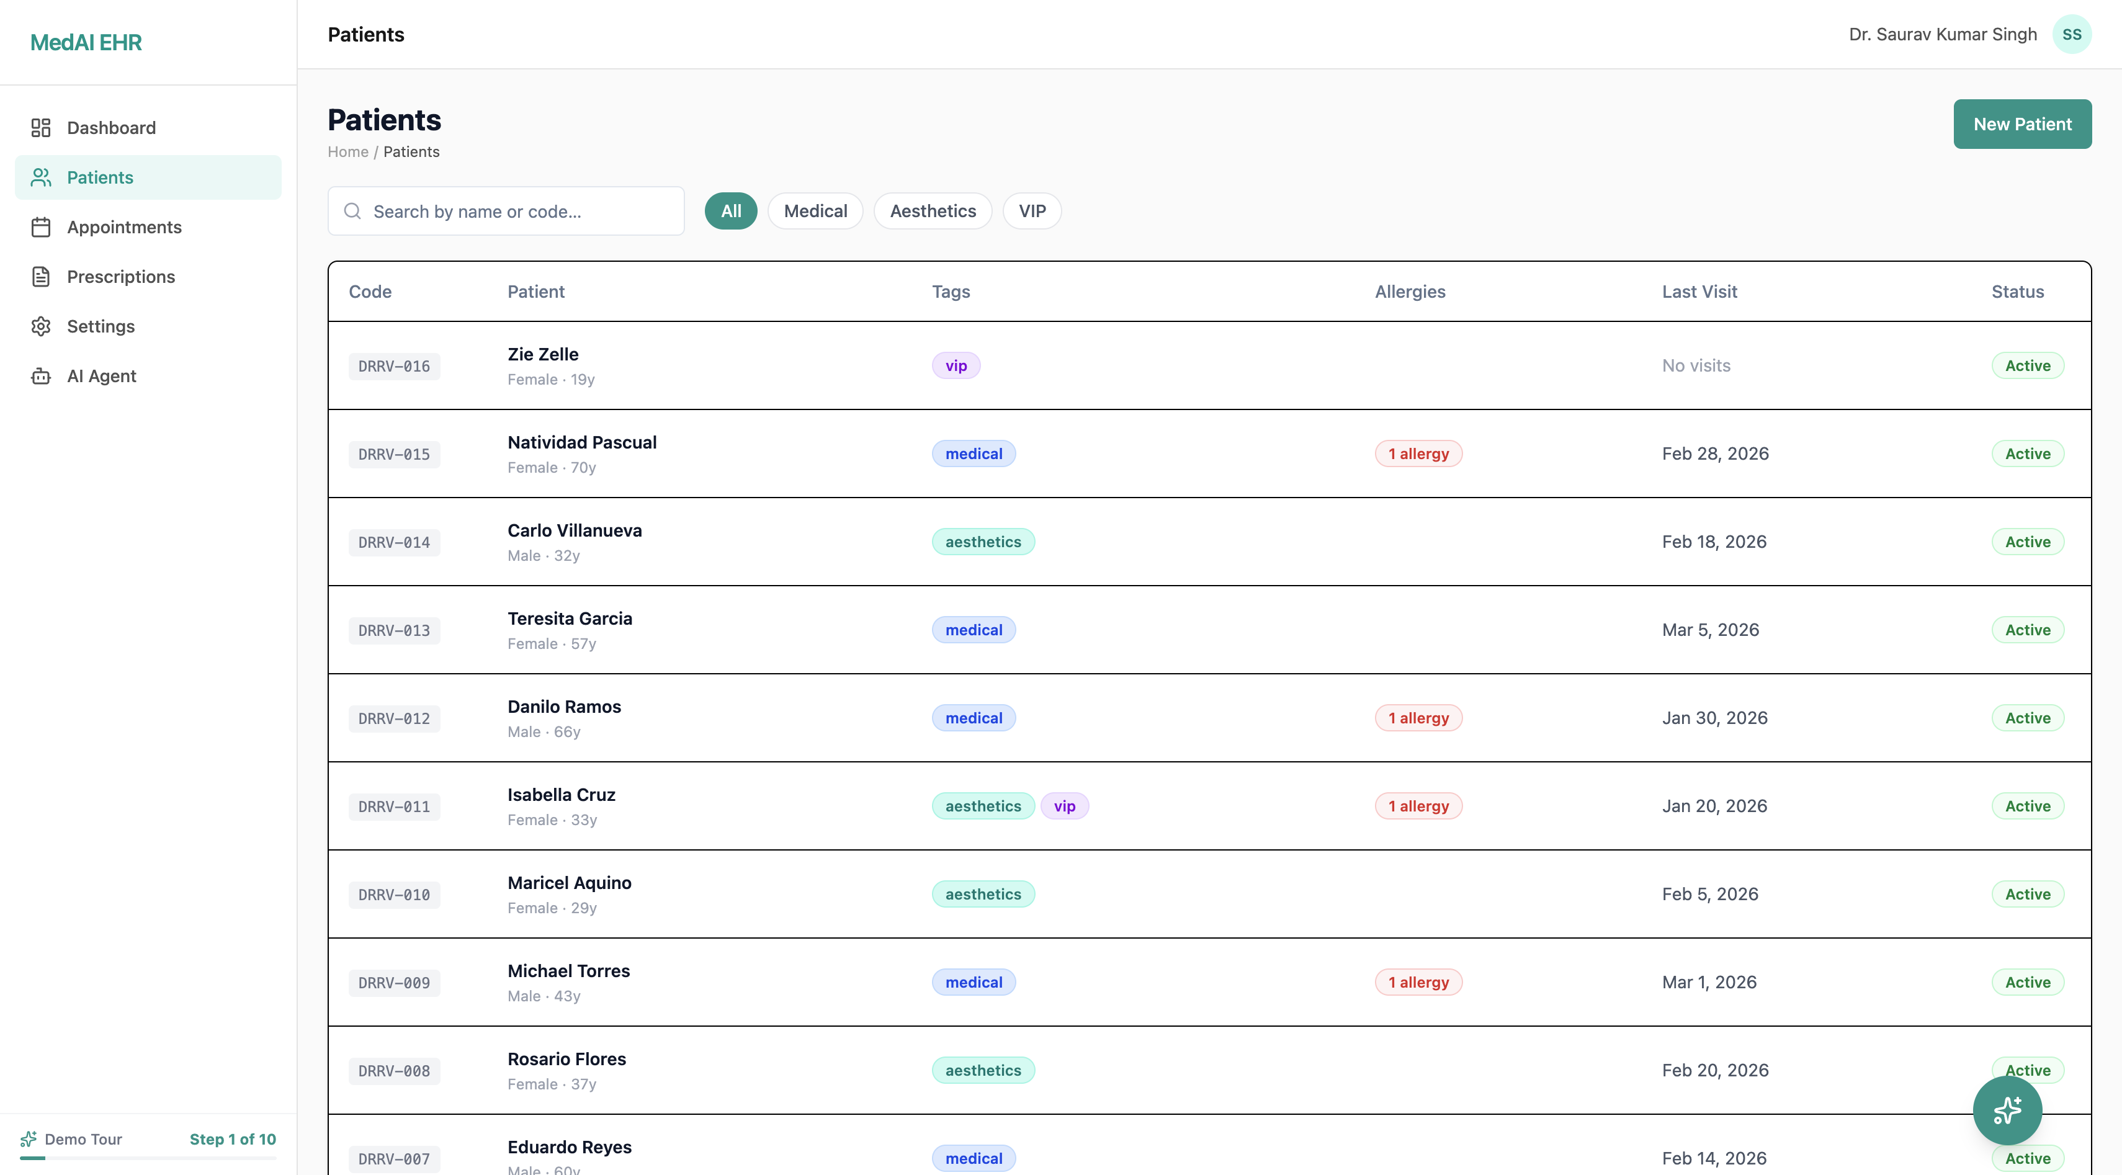Open Settings in the sidebar
The image size is (2122, 1175).
coord(148,326)
